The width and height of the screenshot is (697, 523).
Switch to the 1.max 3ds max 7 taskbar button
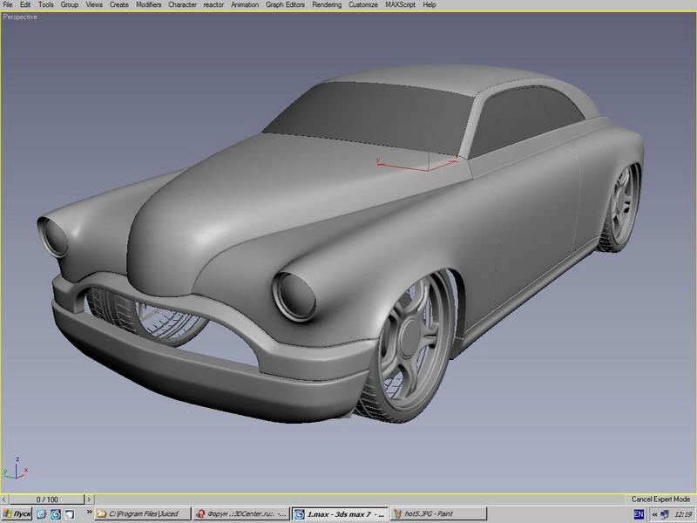click(x=340, y=514)
